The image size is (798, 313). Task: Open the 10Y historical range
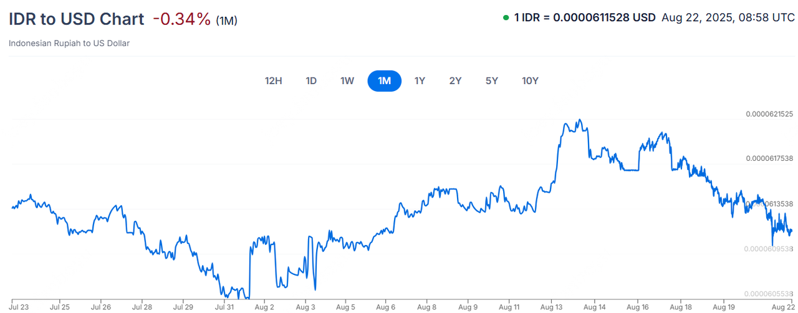530,80
